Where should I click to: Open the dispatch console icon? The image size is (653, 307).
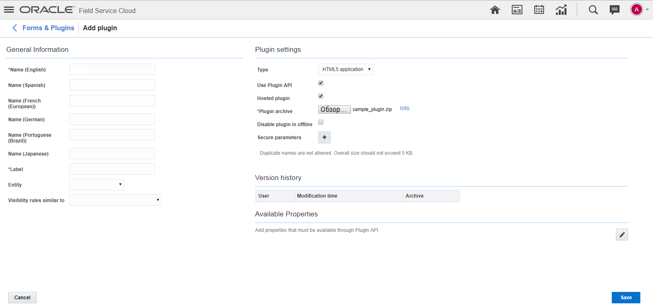pos(517,10)
